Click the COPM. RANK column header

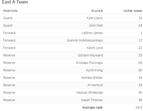(x=133, y=11)
